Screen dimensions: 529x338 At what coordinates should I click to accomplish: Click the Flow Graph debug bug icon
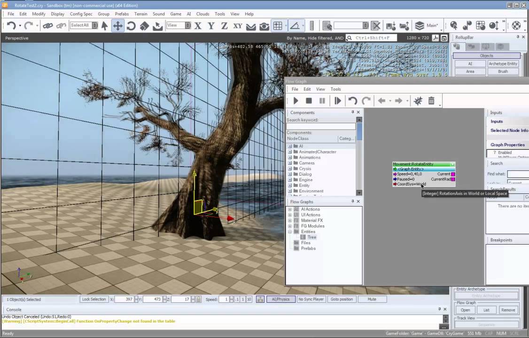pos(418,101)
